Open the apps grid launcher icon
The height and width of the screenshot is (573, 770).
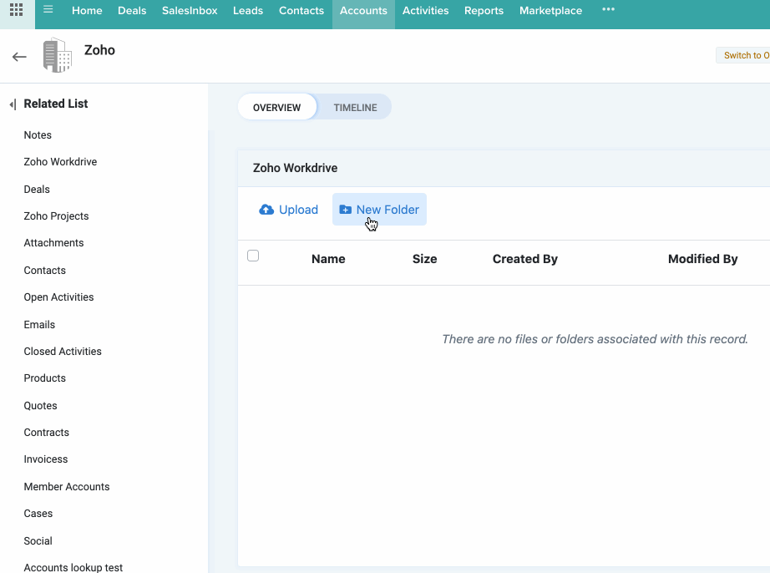pos(16,10)
